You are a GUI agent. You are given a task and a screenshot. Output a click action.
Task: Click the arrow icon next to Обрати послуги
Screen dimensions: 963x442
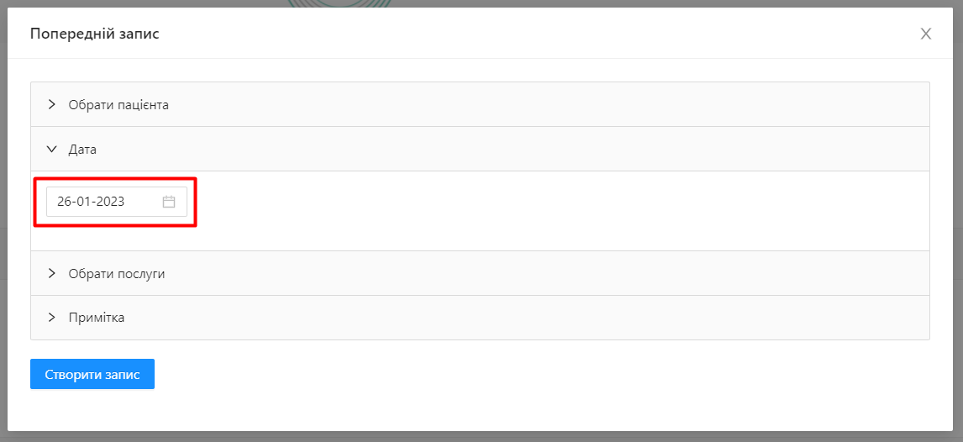[x=51, y=273]
